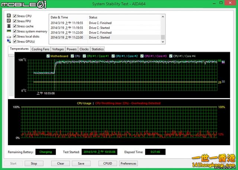
Task: Click the cache chip icon beside Stress cache
Action: (9, 26)
